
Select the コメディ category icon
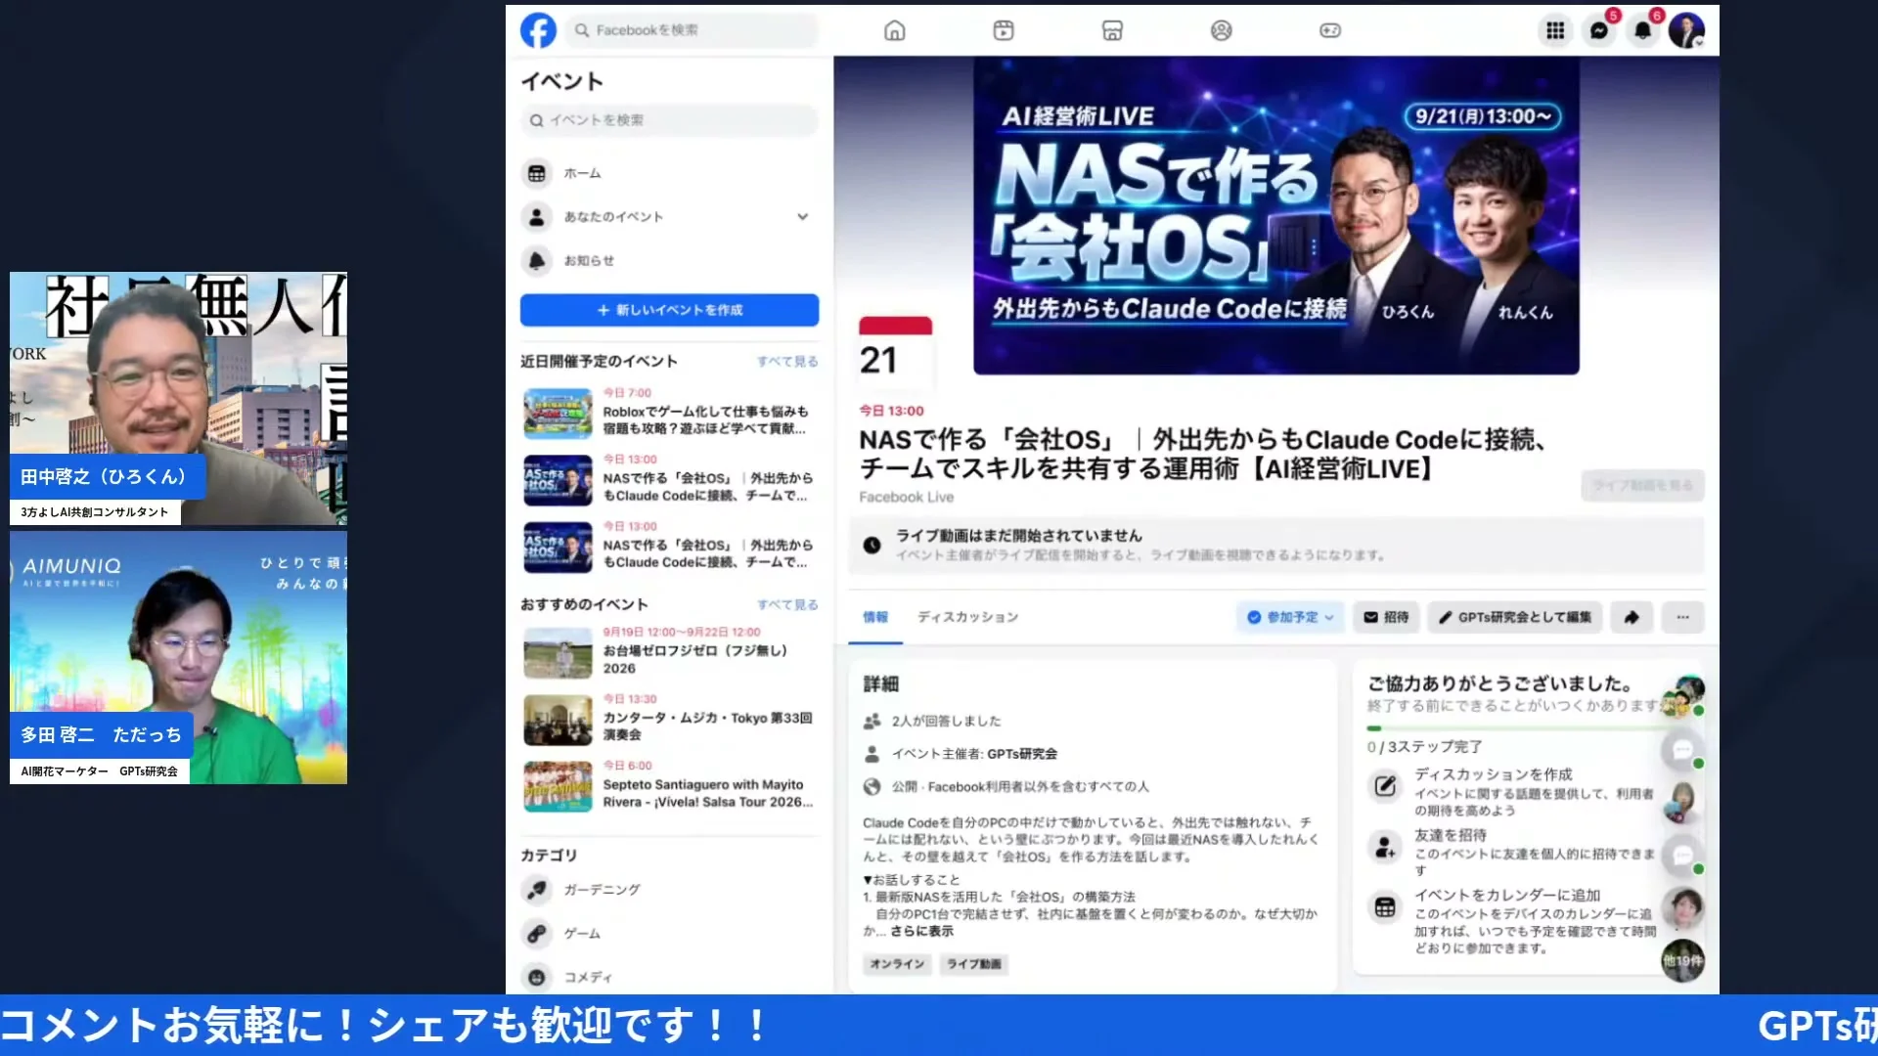(x=536, y=977)
